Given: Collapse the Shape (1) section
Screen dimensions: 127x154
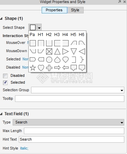Looking at the screenshot, I should pyautogui.click(x=1, y=19).
